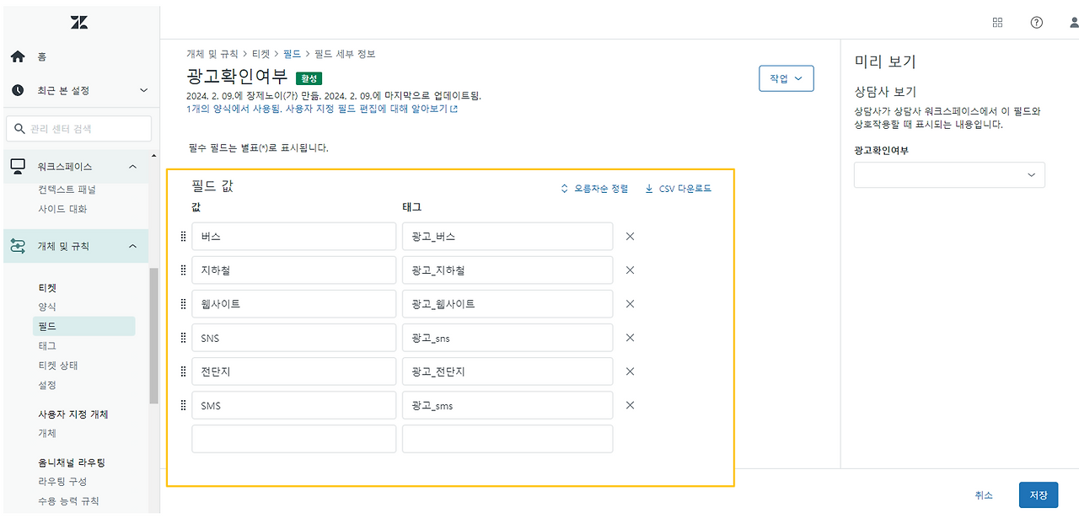Open the 작업 dropdown

(x=786, y=77)
